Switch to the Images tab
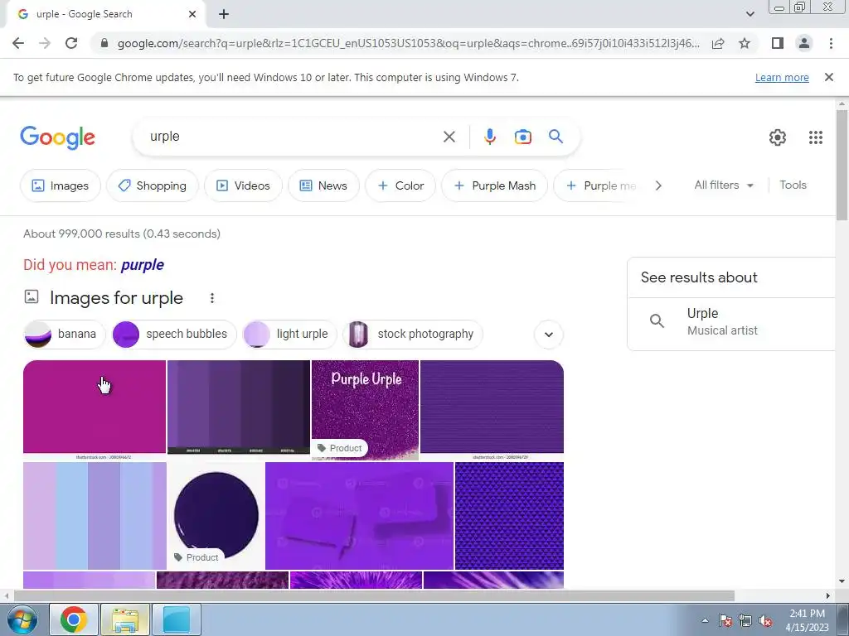Image resolution: width=849 pixels, height=636 pixels. click(x=60, y=185)
